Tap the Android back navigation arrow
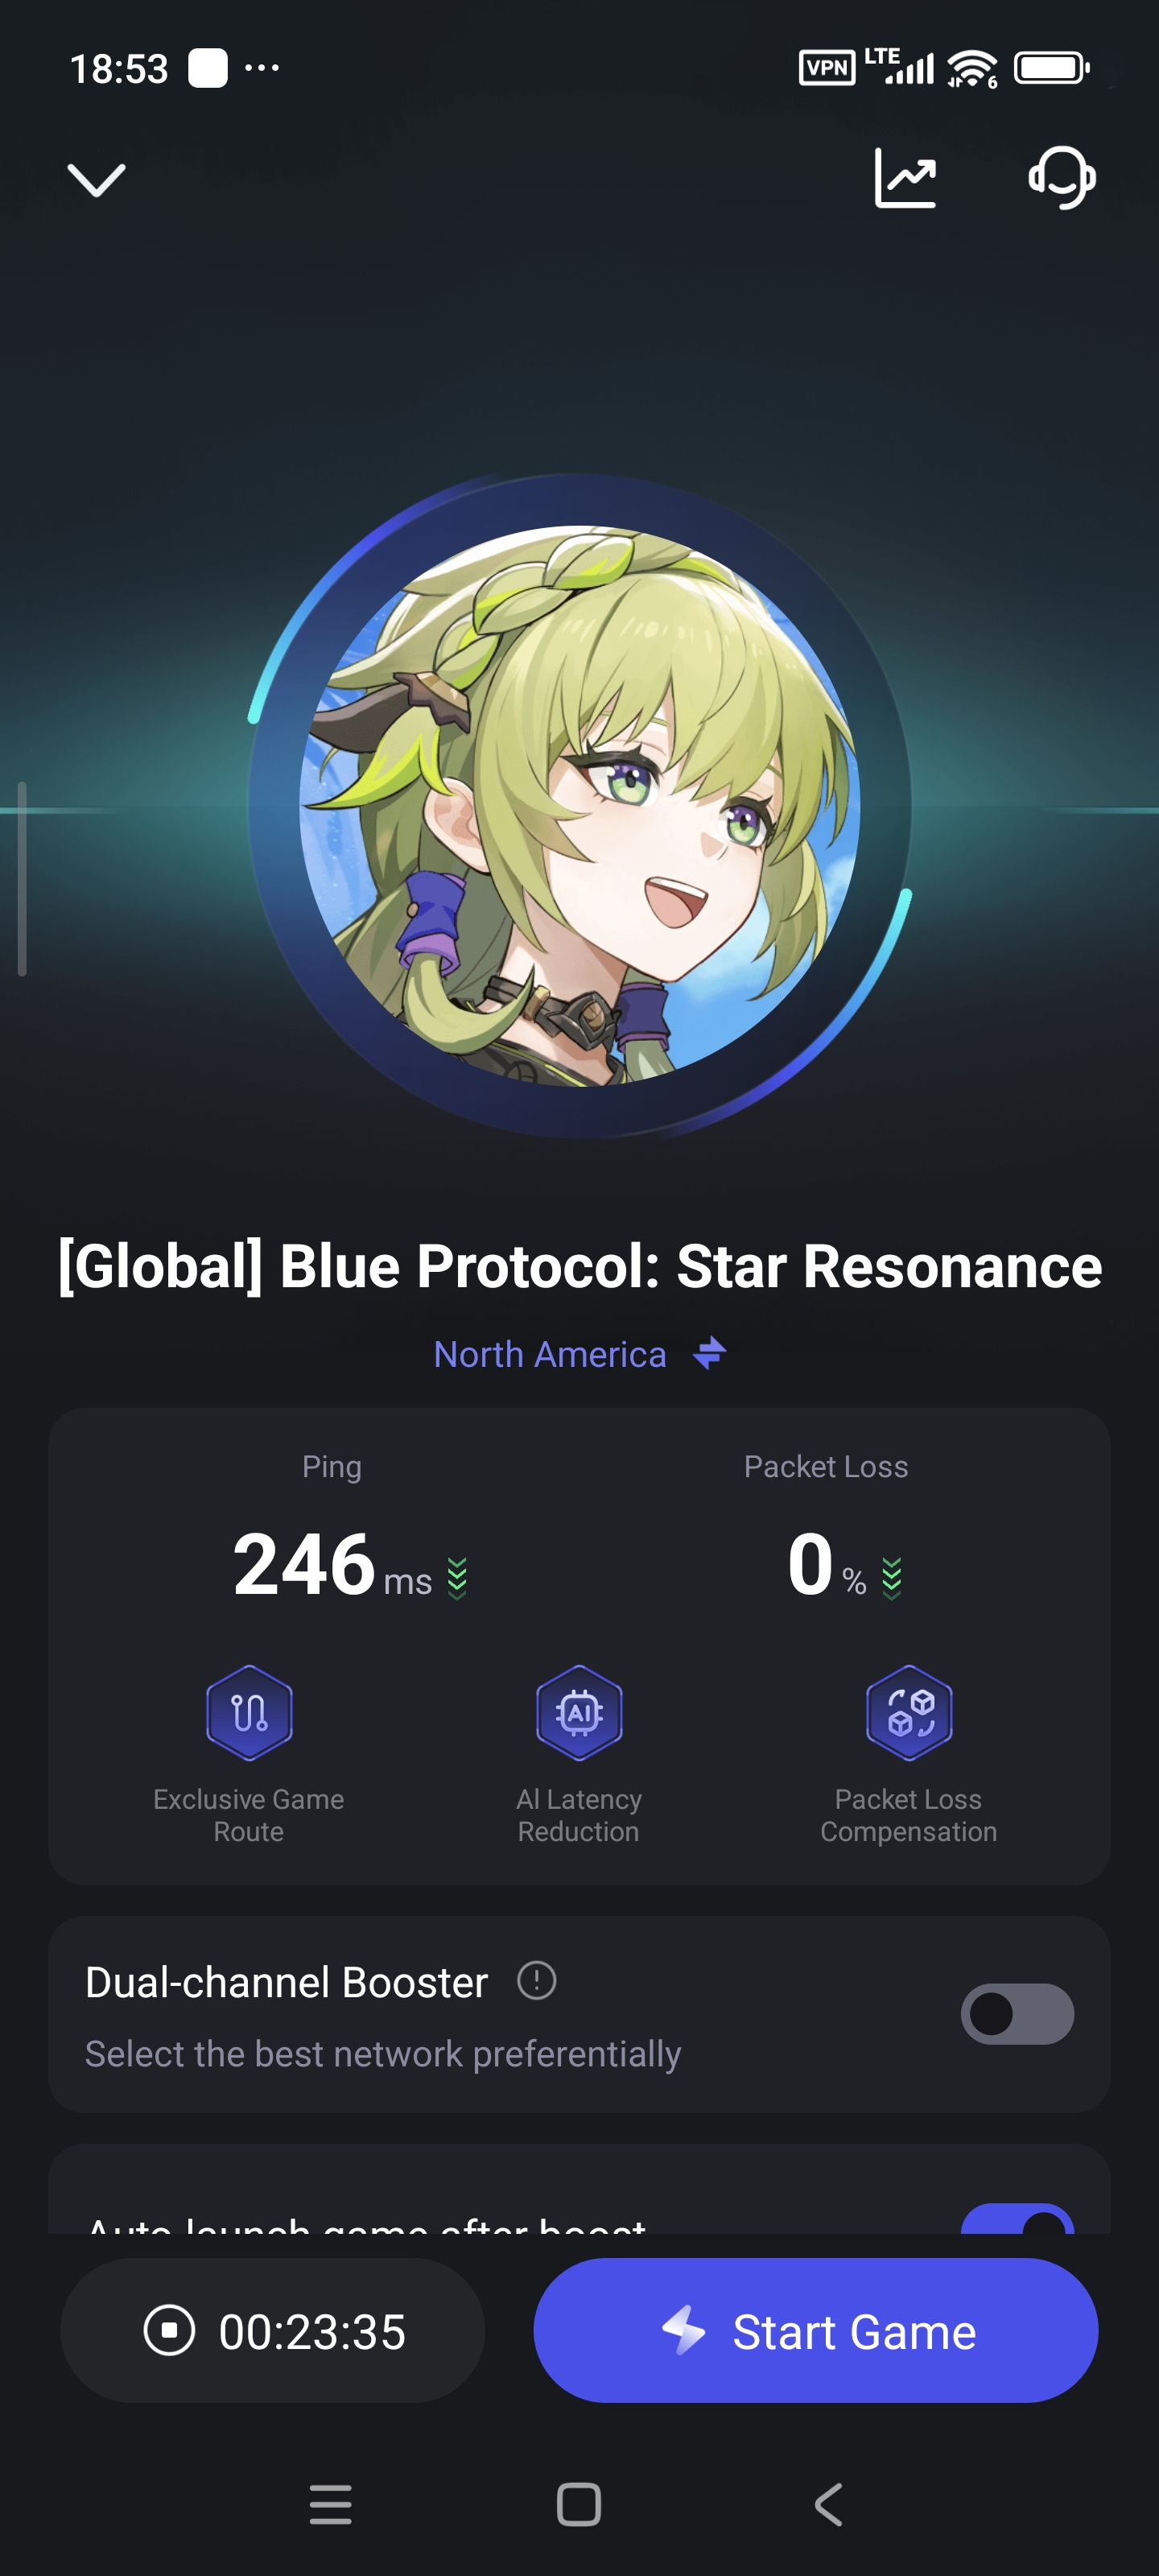 (829, 2504)
